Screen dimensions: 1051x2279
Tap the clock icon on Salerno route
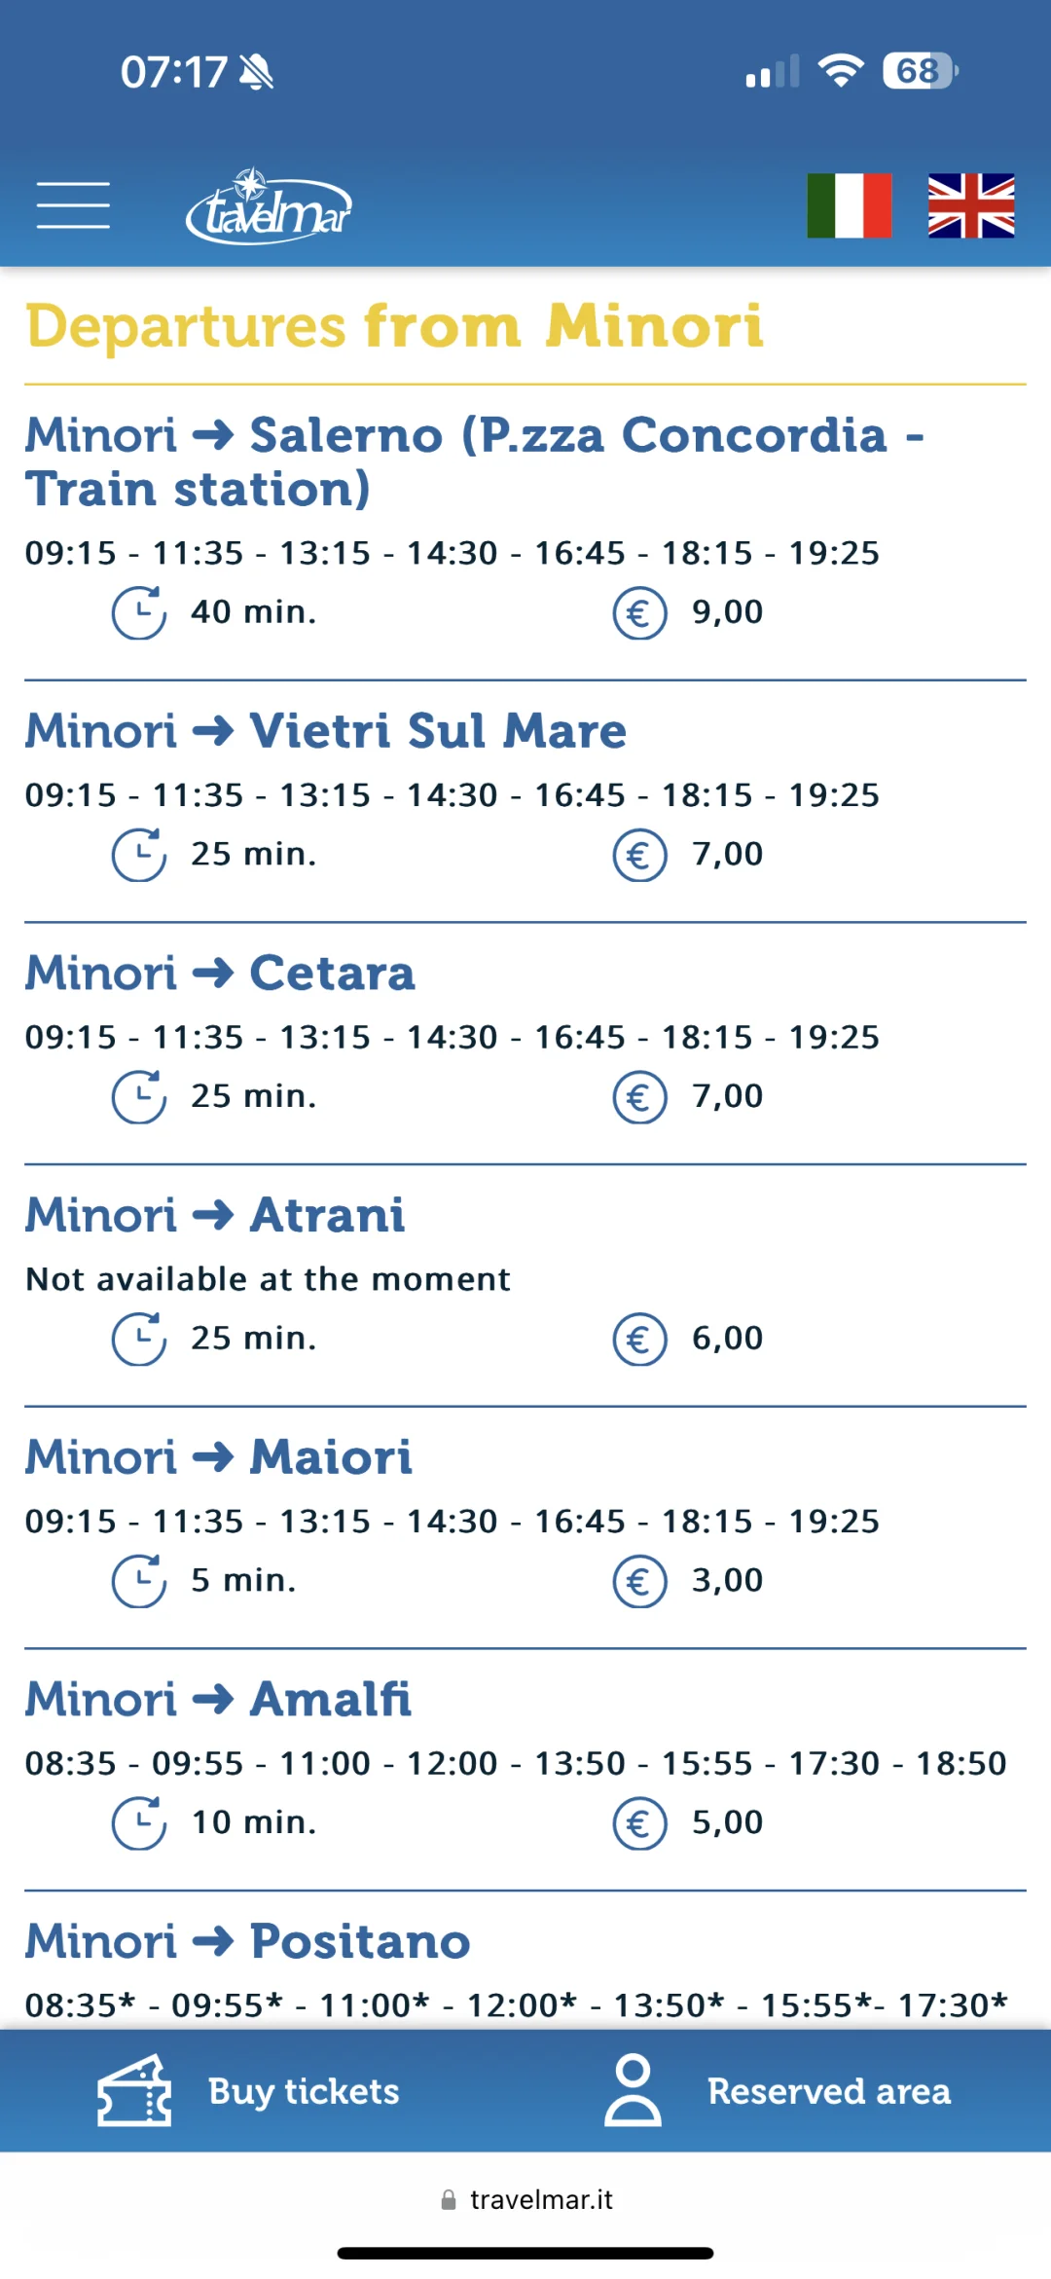pyautogui.click(x=139, y=612)
